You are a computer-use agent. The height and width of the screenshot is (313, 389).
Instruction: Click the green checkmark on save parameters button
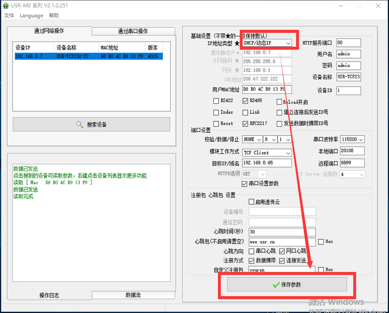coord(276,285)
